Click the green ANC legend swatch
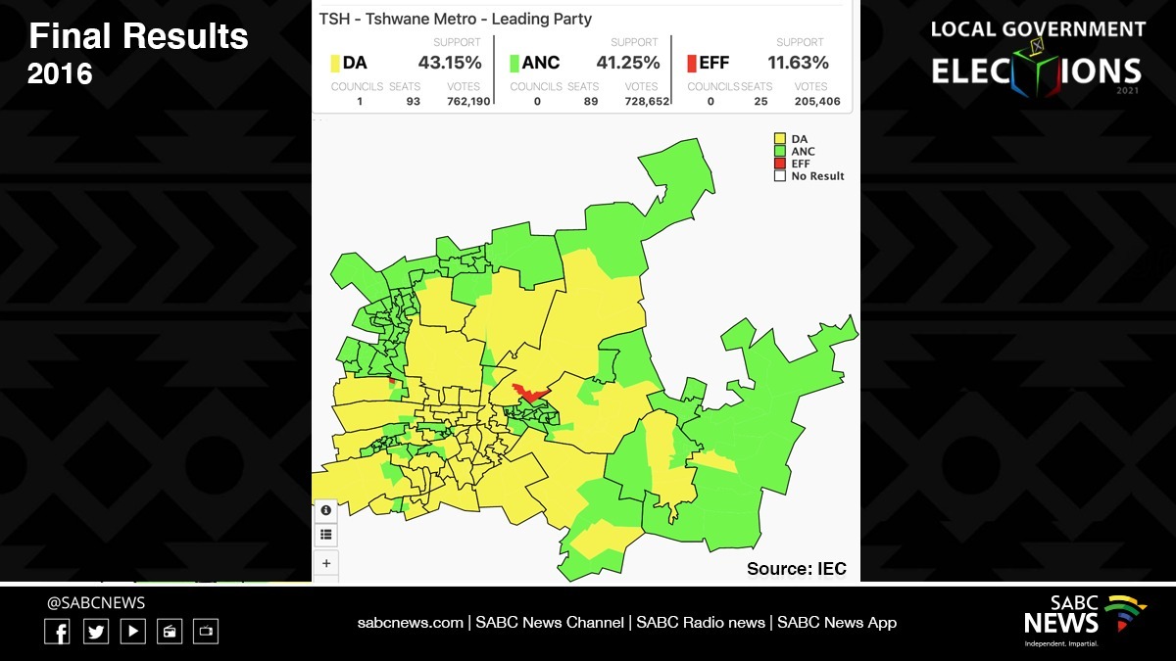1176x661 pixels. [780, 152]
